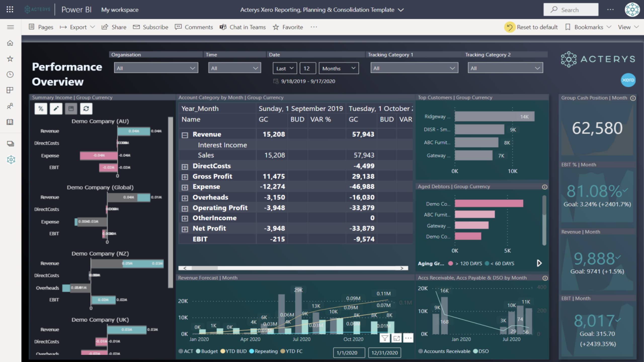Open the top bar ellipsis menu
644x362 pixels.
click(611, 10)
